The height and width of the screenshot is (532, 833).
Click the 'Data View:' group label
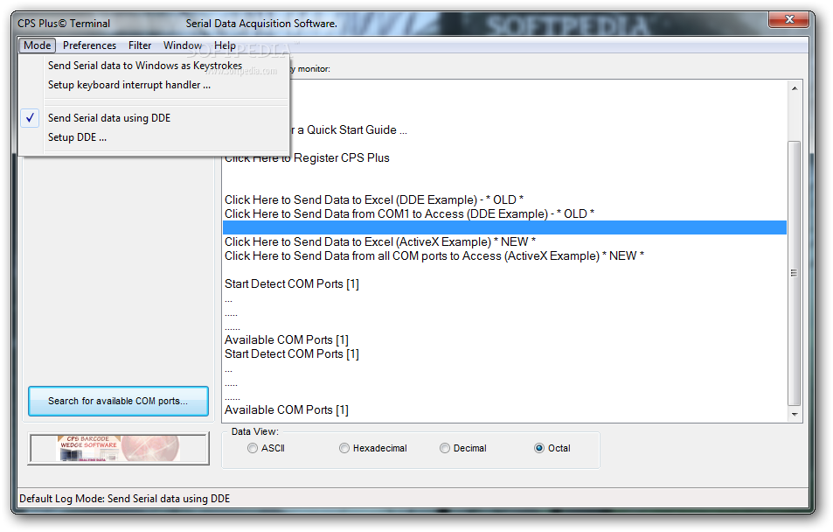pos(255,431)
